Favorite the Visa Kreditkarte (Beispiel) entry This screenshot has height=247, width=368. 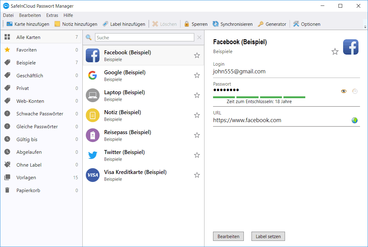pyautogui.click(x=197, y=175)
